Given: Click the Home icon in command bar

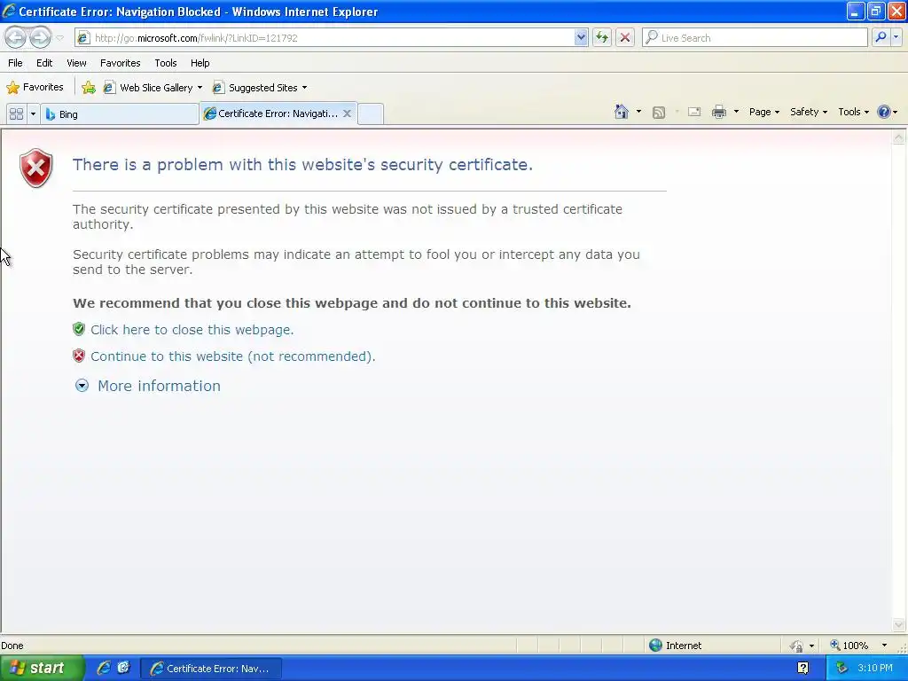Looking at the screenshot, I should click(622, 112).
